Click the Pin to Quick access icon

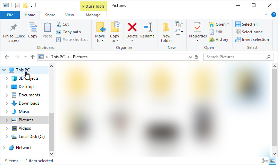click(14, 27)
